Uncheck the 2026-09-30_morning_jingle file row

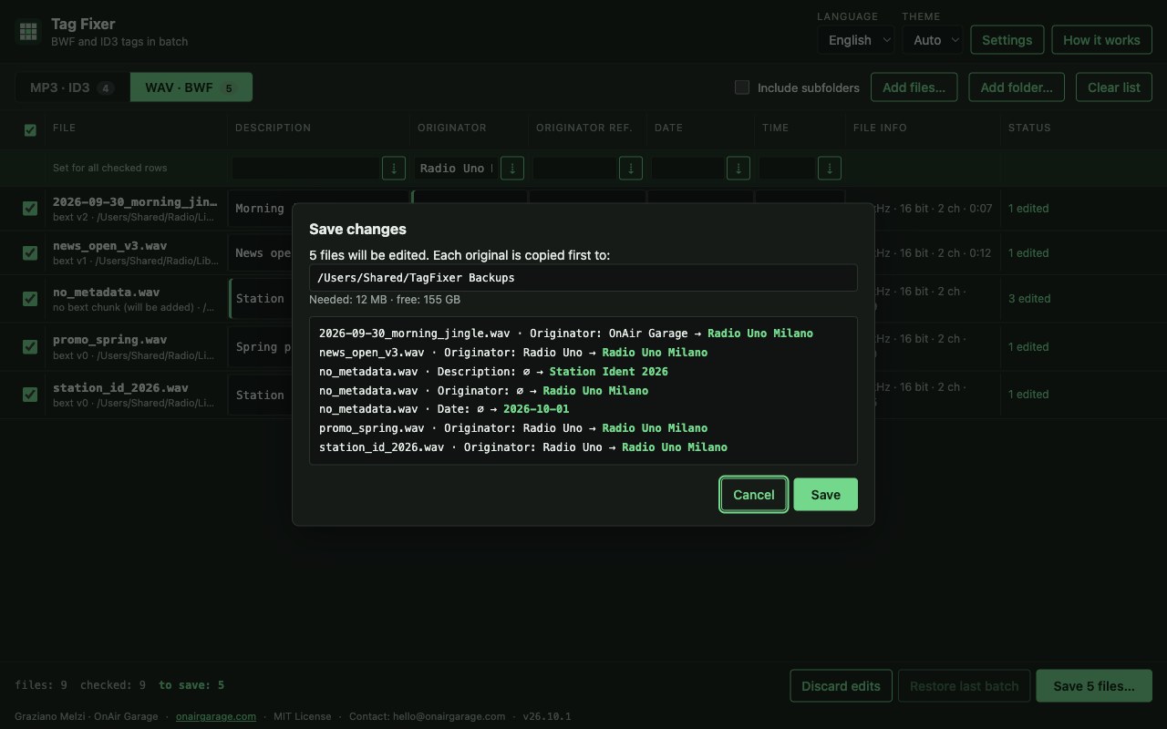(x=30, y=208)
